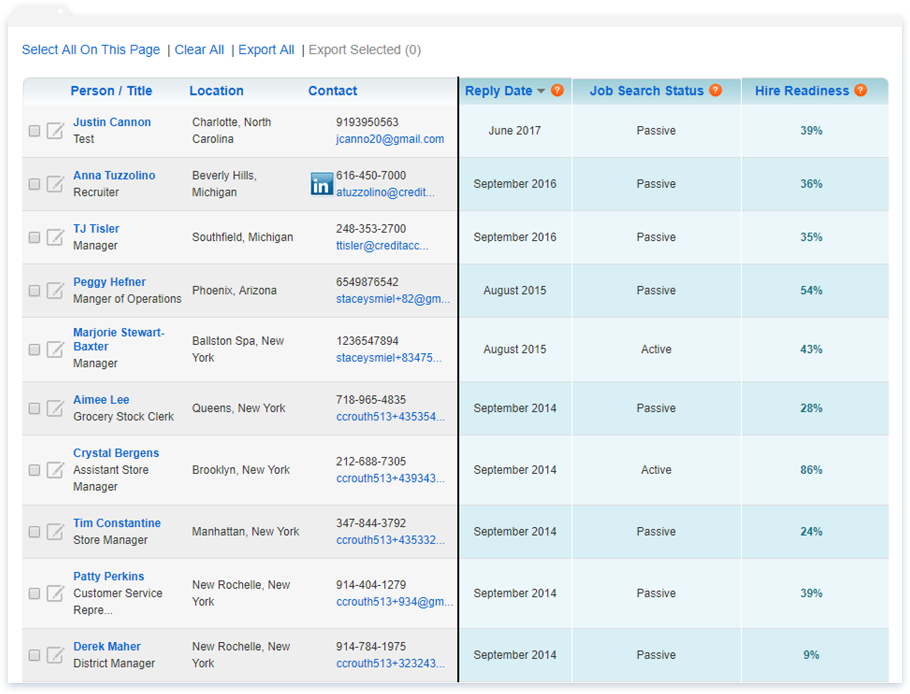Viewport: 910px width, 694px height.
Task: Open edit icon for Tim Constantine
Action: 55,532
